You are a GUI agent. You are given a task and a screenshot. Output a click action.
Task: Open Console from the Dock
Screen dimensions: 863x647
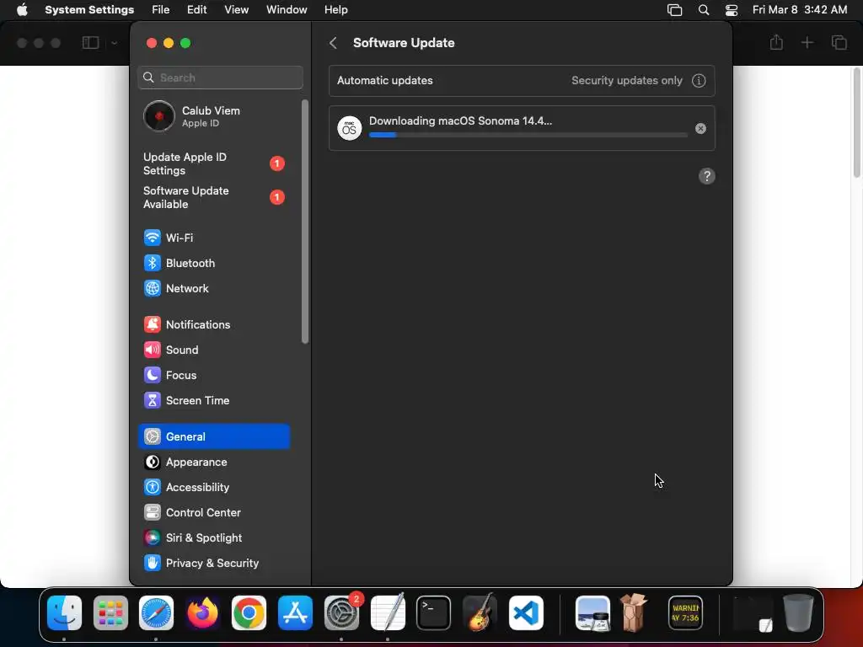coord(685,612)
